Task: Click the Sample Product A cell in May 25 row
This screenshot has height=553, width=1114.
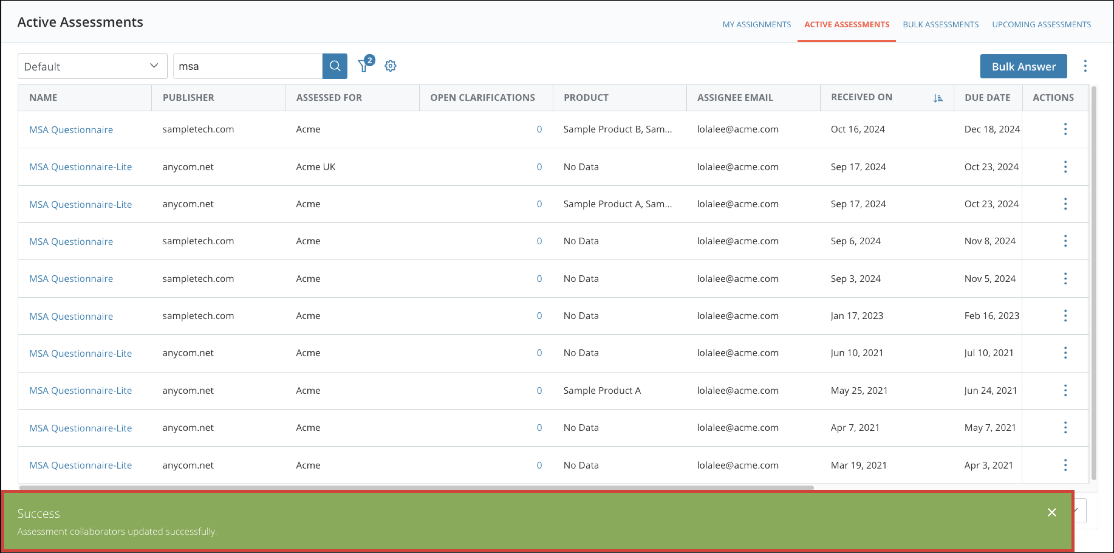Action: pyautogui.click(x=602, y=390)
